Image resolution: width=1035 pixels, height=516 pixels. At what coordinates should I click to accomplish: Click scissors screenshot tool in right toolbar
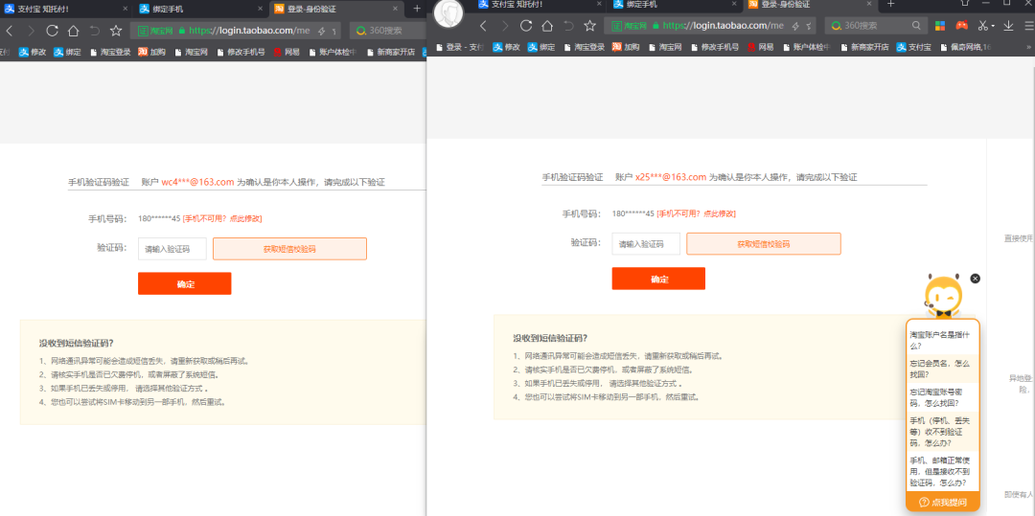tap(983, 26)
